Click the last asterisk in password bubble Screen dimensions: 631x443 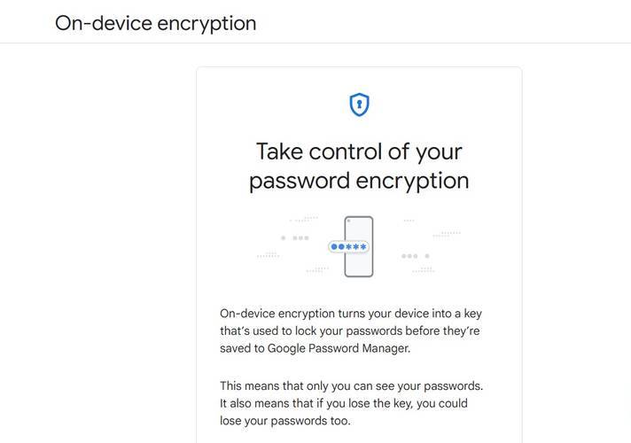coord(362,246)
